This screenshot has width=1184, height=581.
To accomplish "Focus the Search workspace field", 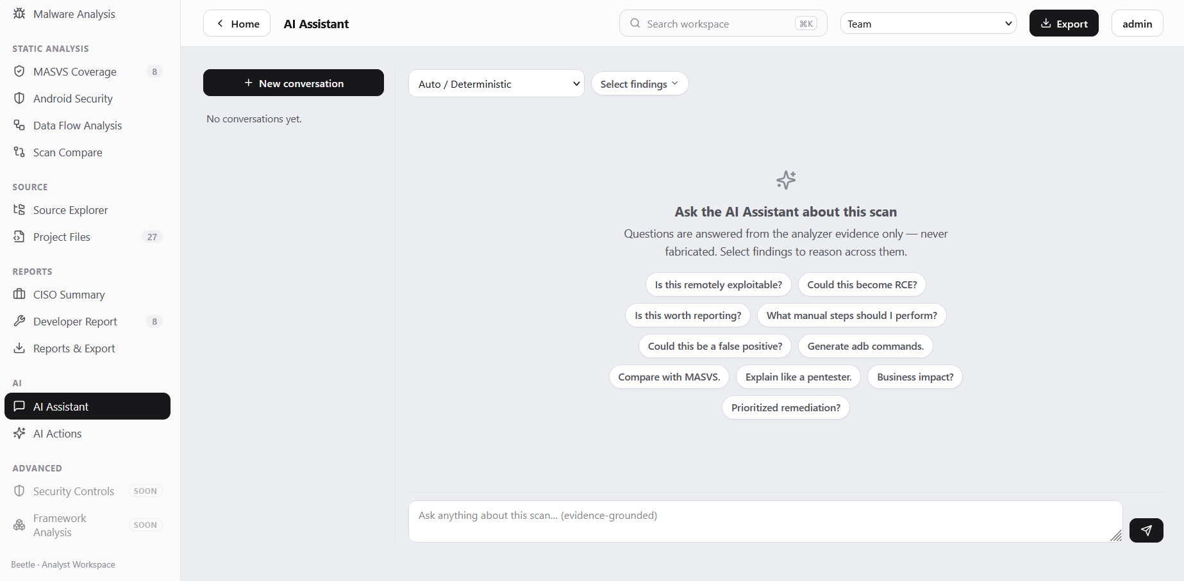I will pos(723,23).
